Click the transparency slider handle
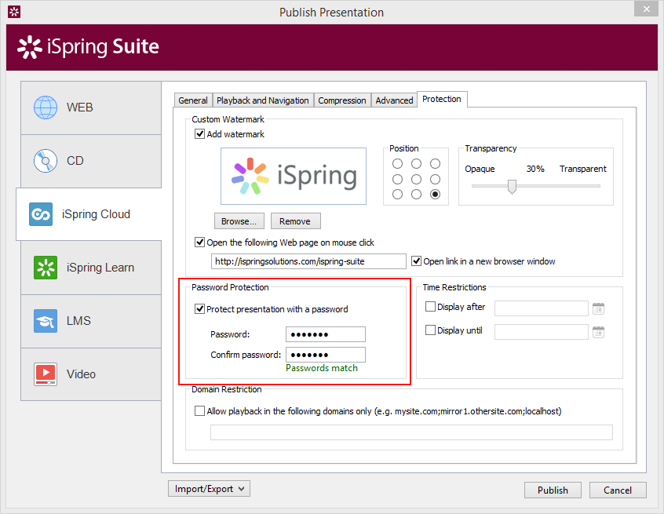Viewport: 664px width, 514px height. coord(512,186)
